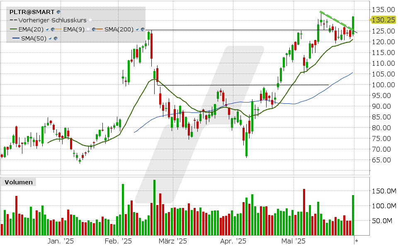Click the tallest green volume bar in late February

click(154, 207)
